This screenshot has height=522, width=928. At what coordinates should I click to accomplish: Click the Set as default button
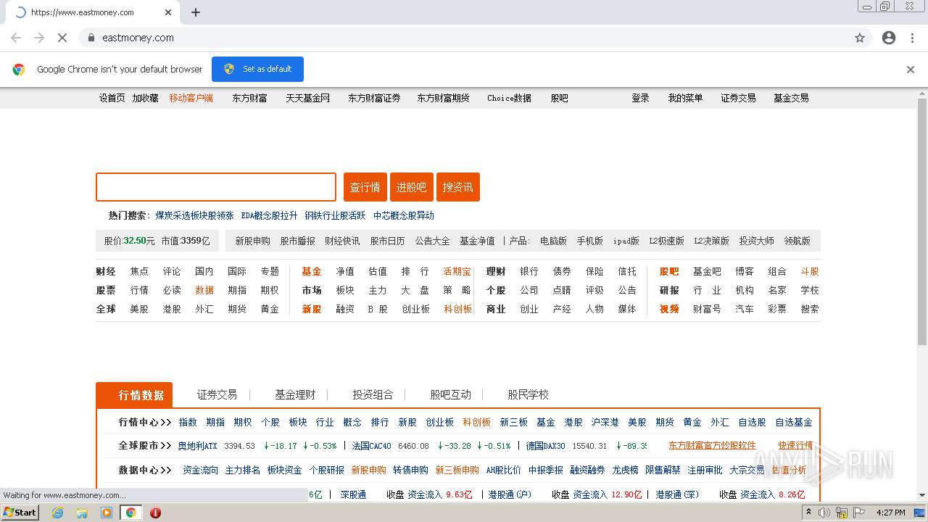click(257, 69)
